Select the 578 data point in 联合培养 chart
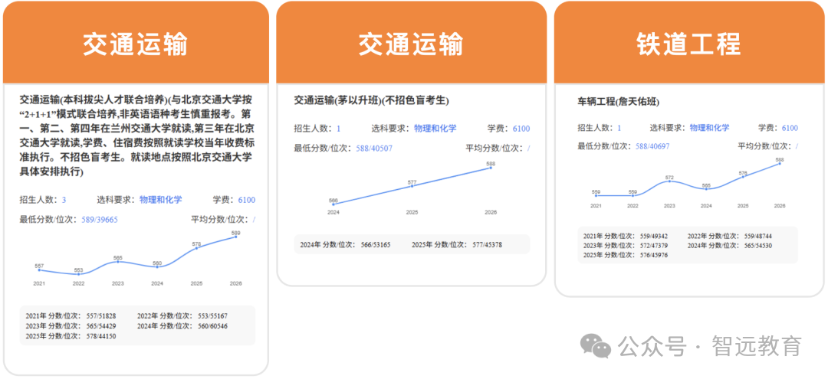Image resolution: width=828 pixels, height=379 pixels. pyautogui.click(x=196, y=248)
